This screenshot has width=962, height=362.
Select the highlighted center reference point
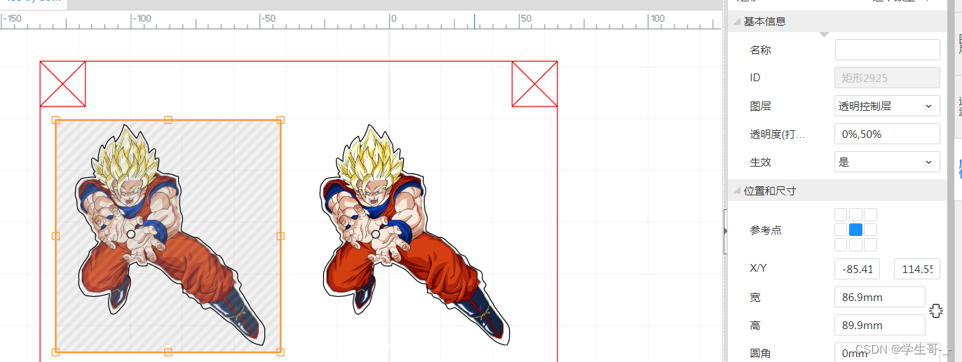pos(855,230)
